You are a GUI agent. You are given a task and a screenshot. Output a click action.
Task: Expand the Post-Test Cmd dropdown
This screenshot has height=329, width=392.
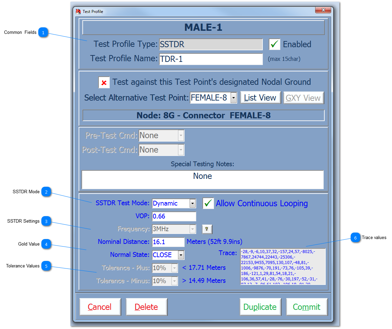pyautogui.click(x=180, y=150)
